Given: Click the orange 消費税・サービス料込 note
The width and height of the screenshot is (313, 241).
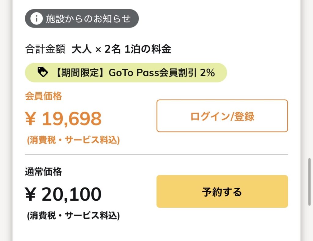Looking at the screenshot, I should 73,140.
